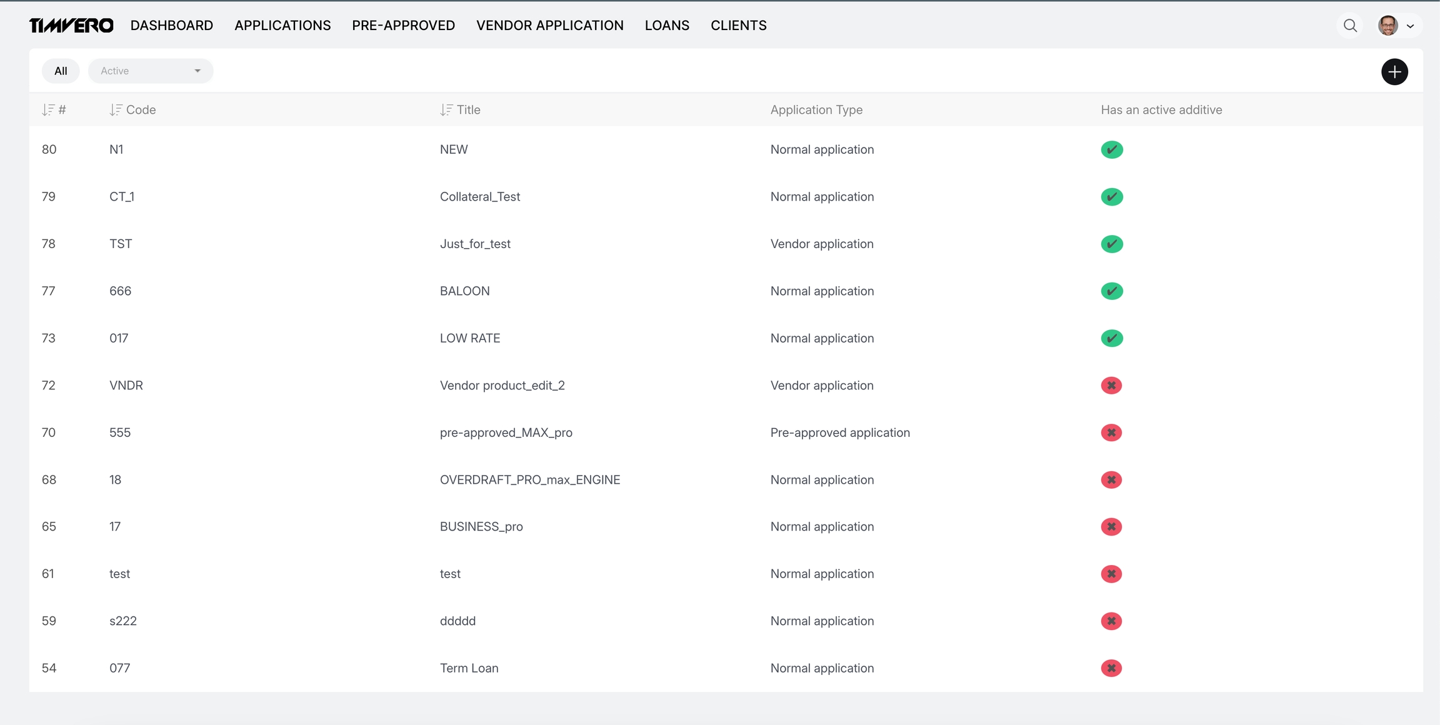Click green check for BALOON product

(x=1112, y=291)
